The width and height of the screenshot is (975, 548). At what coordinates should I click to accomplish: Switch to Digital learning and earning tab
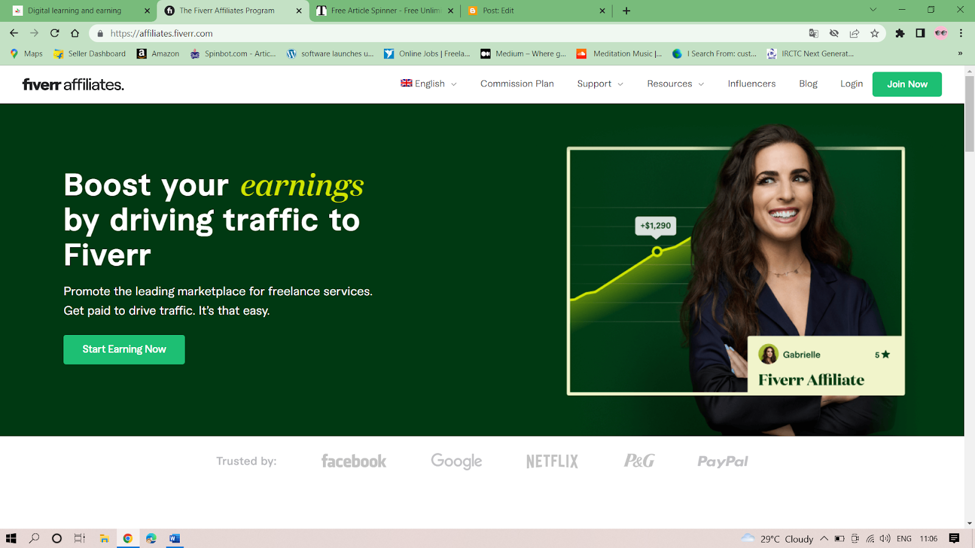(x=74, y=10)
